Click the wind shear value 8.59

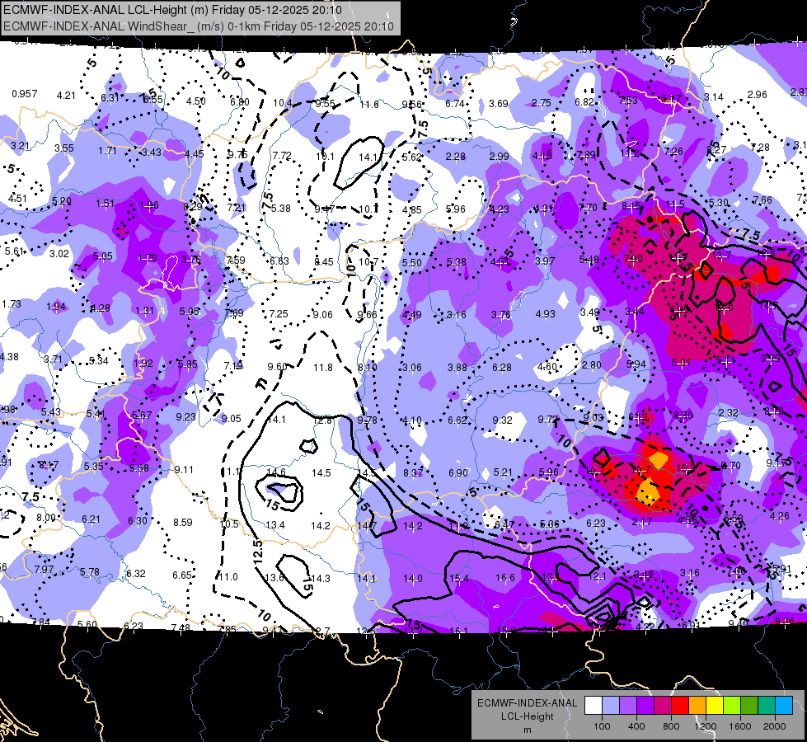click(x=183, y=522)
